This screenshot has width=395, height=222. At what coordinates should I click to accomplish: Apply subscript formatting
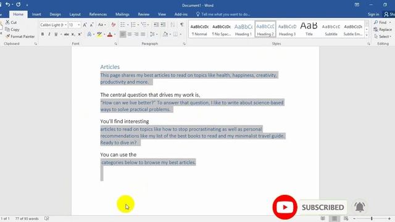(x=73, y=35)
